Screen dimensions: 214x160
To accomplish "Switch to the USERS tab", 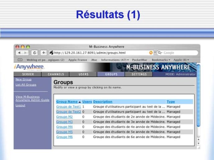I will [x=83, y=74].
